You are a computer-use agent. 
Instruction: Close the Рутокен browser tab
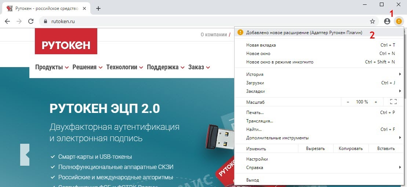[85, 8]
